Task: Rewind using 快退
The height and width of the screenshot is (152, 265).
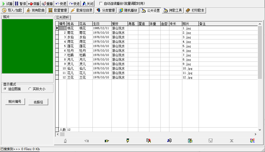Action: (61, 3)
